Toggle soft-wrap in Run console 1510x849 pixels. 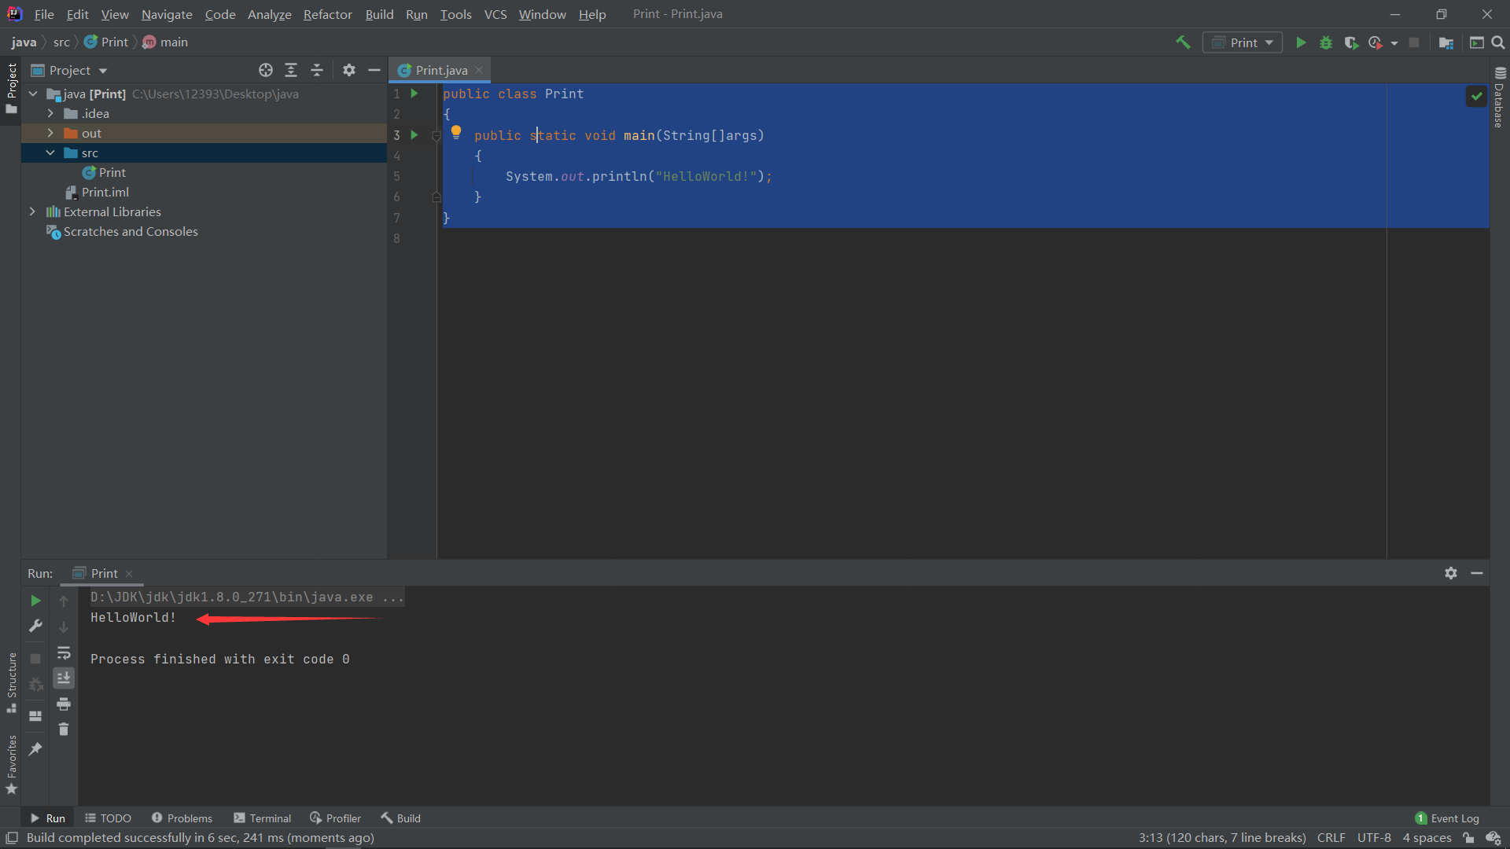(64, 652)
